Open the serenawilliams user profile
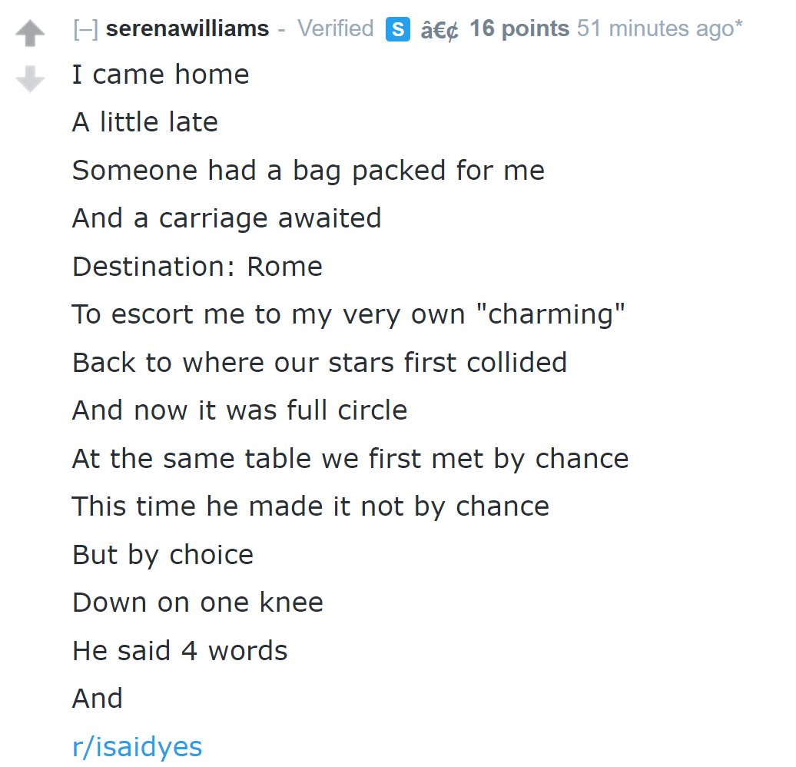 click(x=187, y=29)
